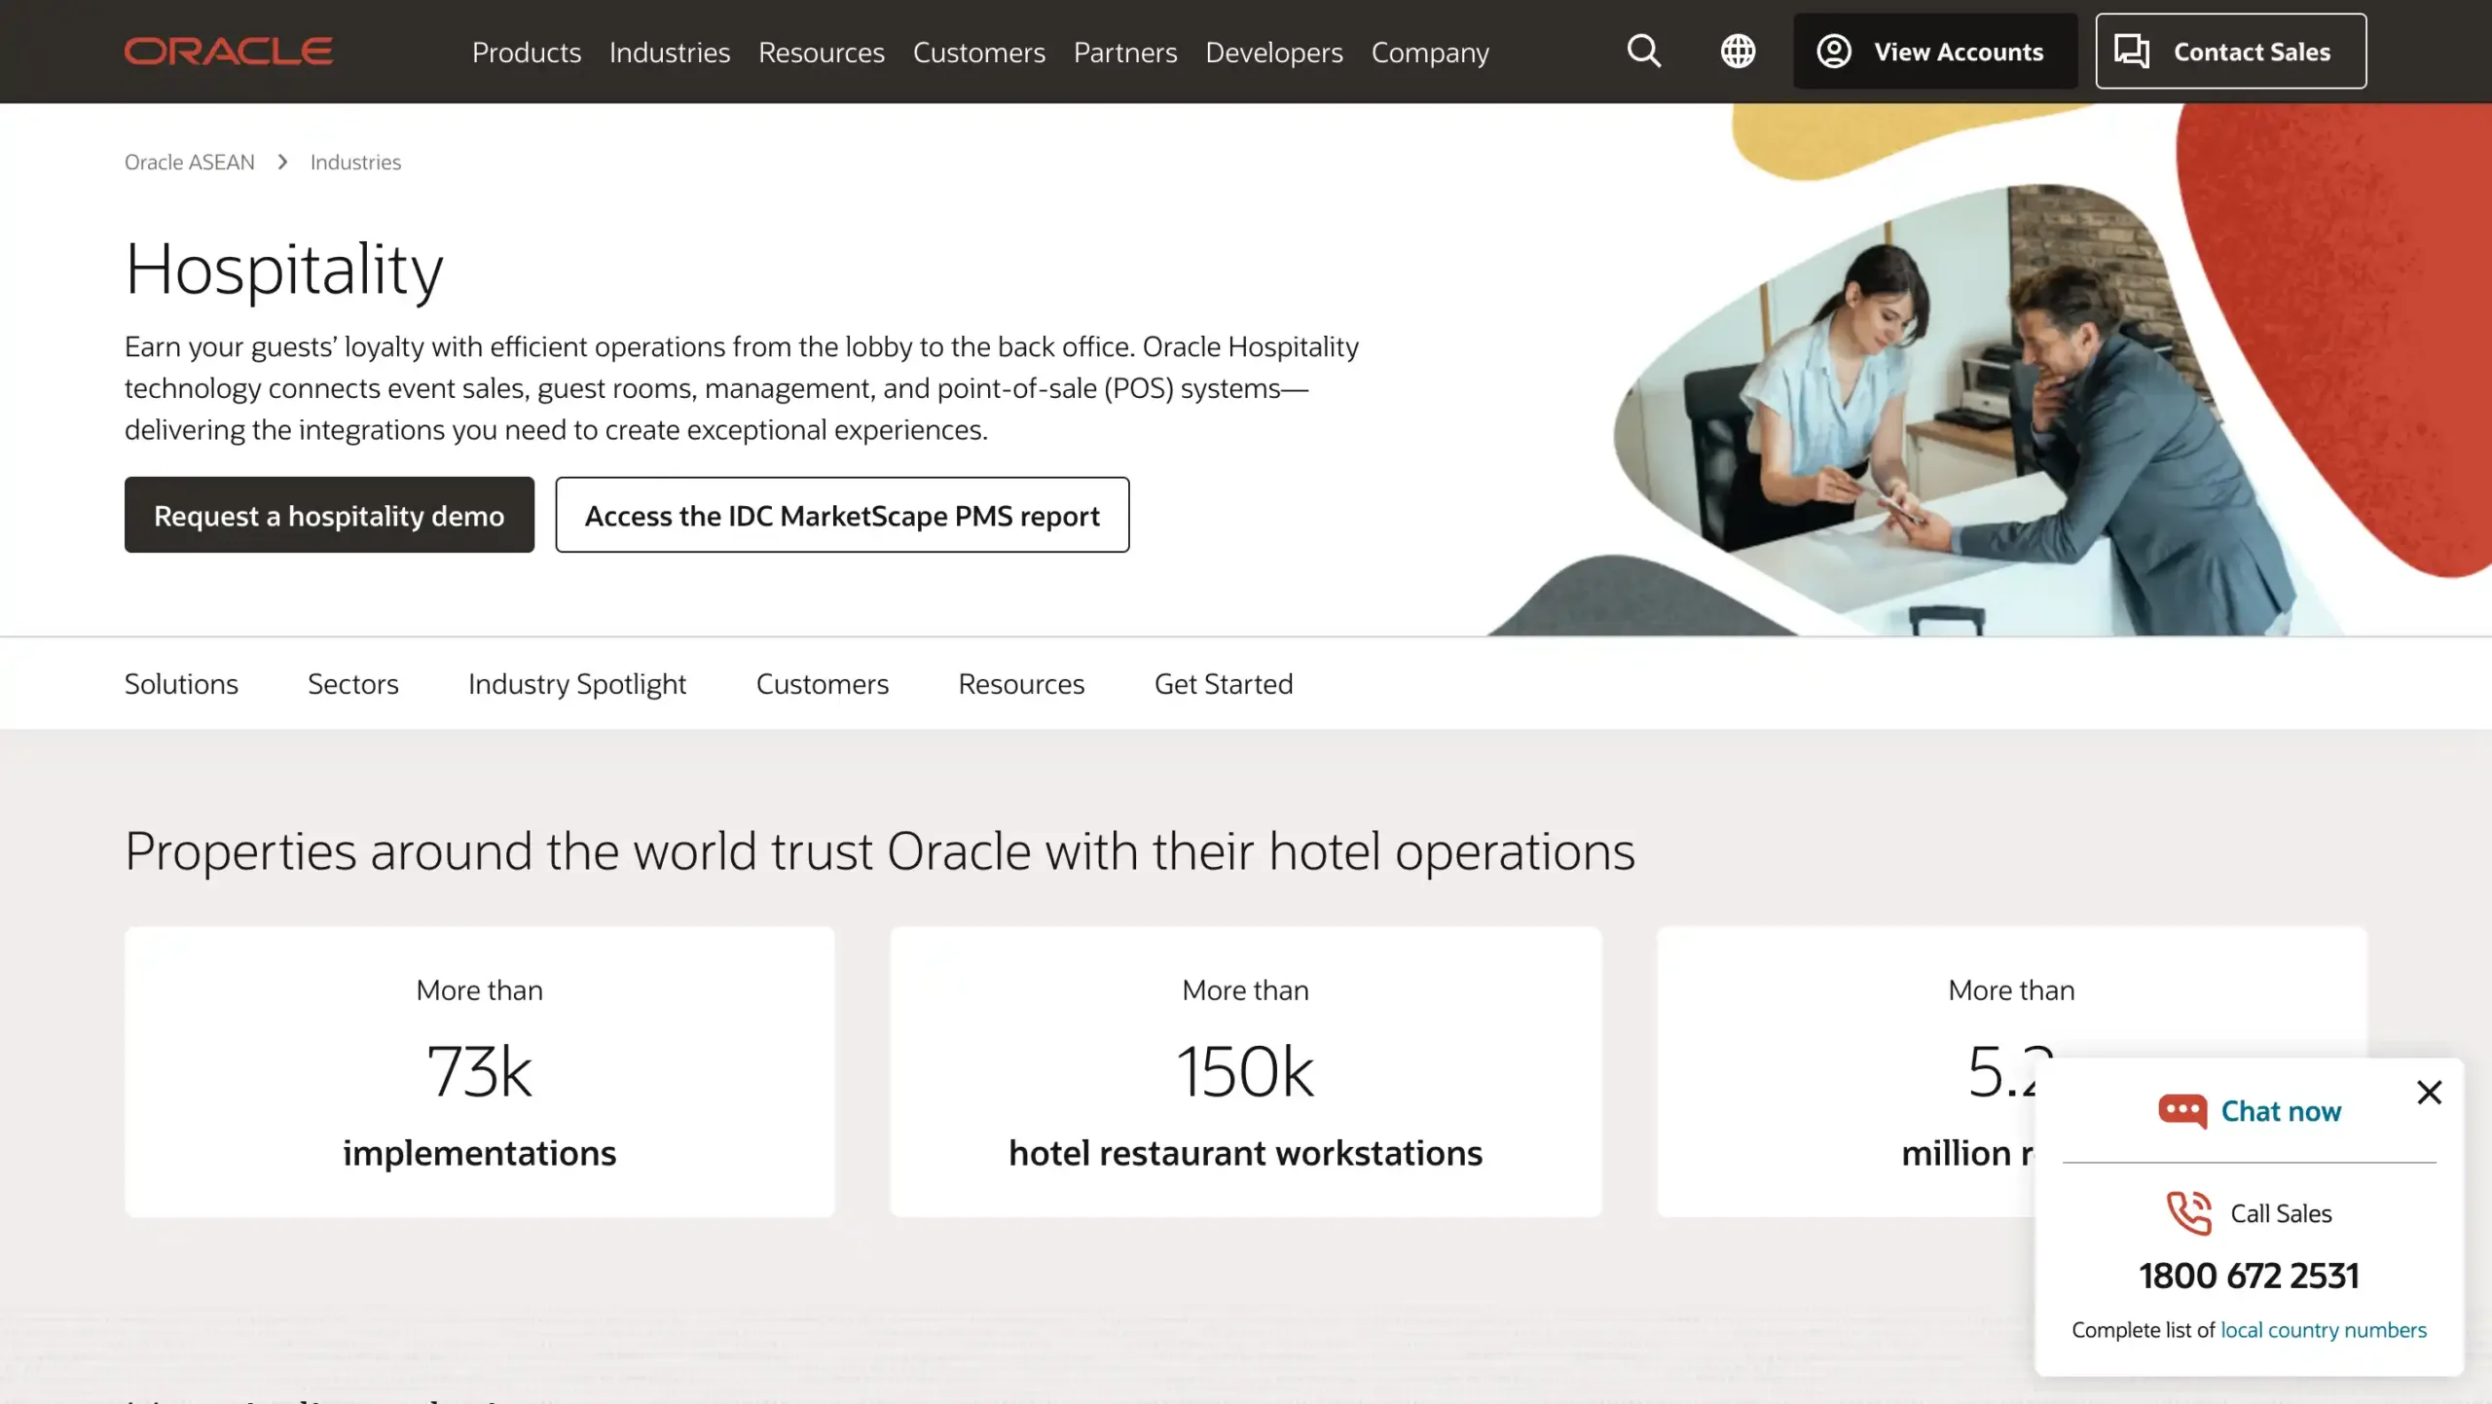
Task: Access the IDC MarketScape PMS report
Action: (x=841, y=515)
